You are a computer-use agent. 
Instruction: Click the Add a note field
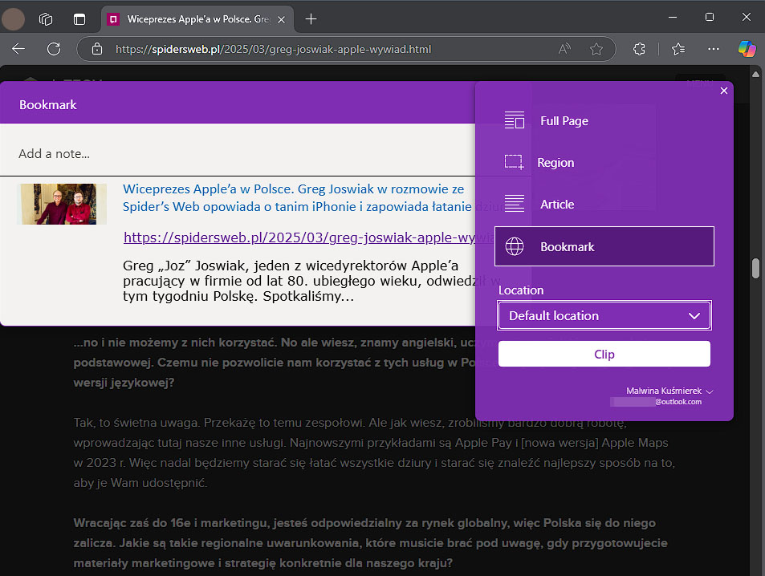(238, 154)
